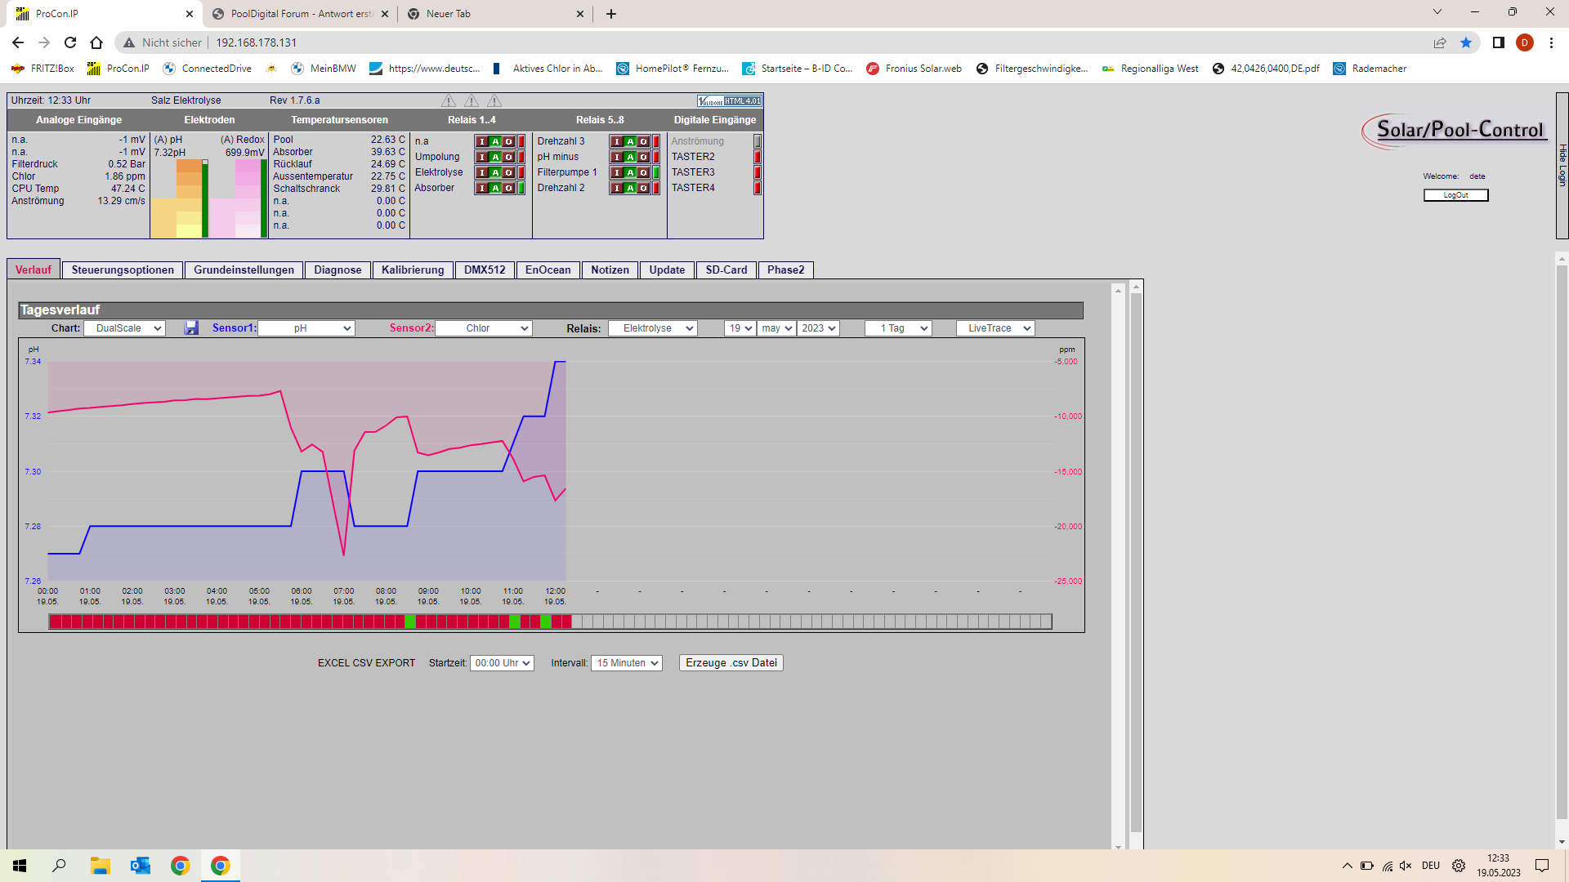Go to browser home page icon

pyautogui.click(x=96, y=42)
